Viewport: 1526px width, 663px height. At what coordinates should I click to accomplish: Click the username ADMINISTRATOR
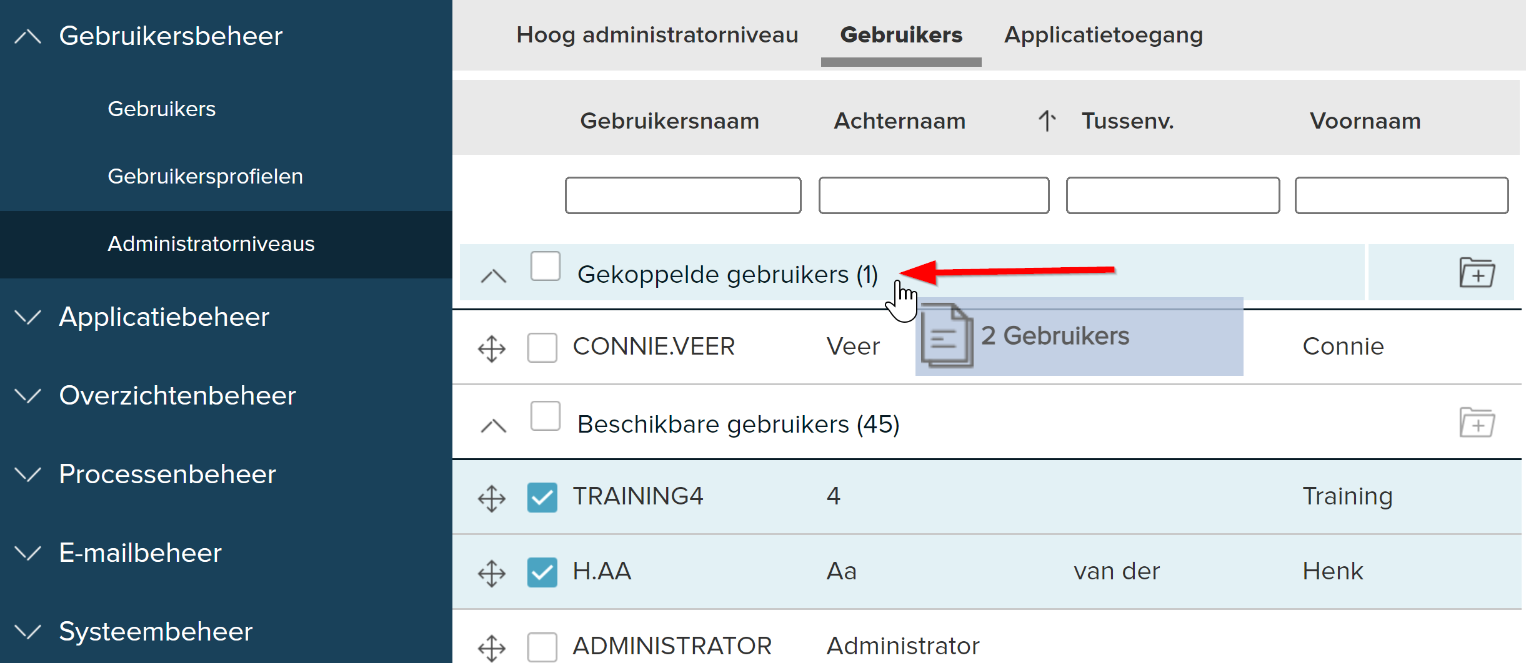tap(672, 646)
